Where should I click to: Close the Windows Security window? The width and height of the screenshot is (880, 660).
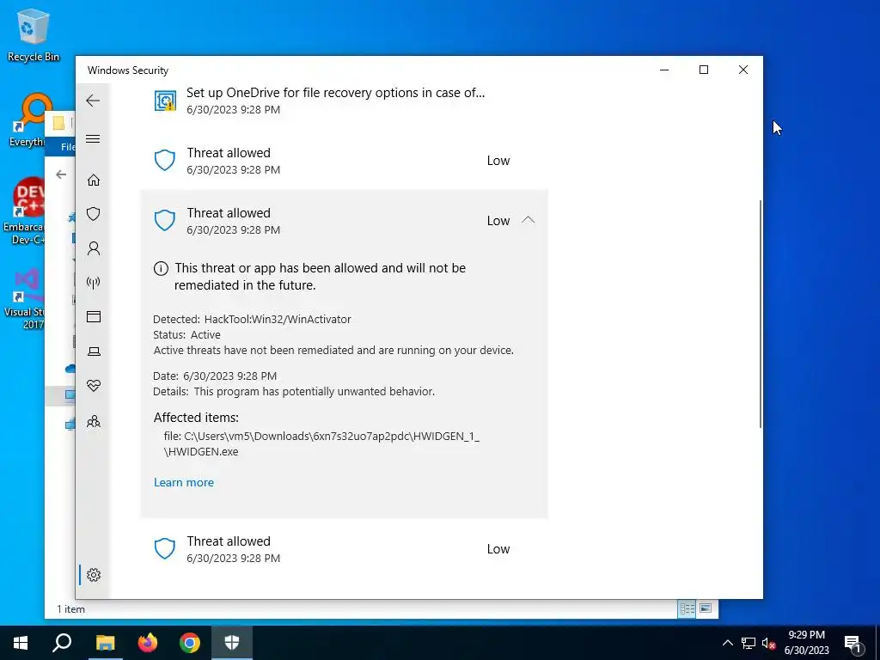tap(743, 70)
